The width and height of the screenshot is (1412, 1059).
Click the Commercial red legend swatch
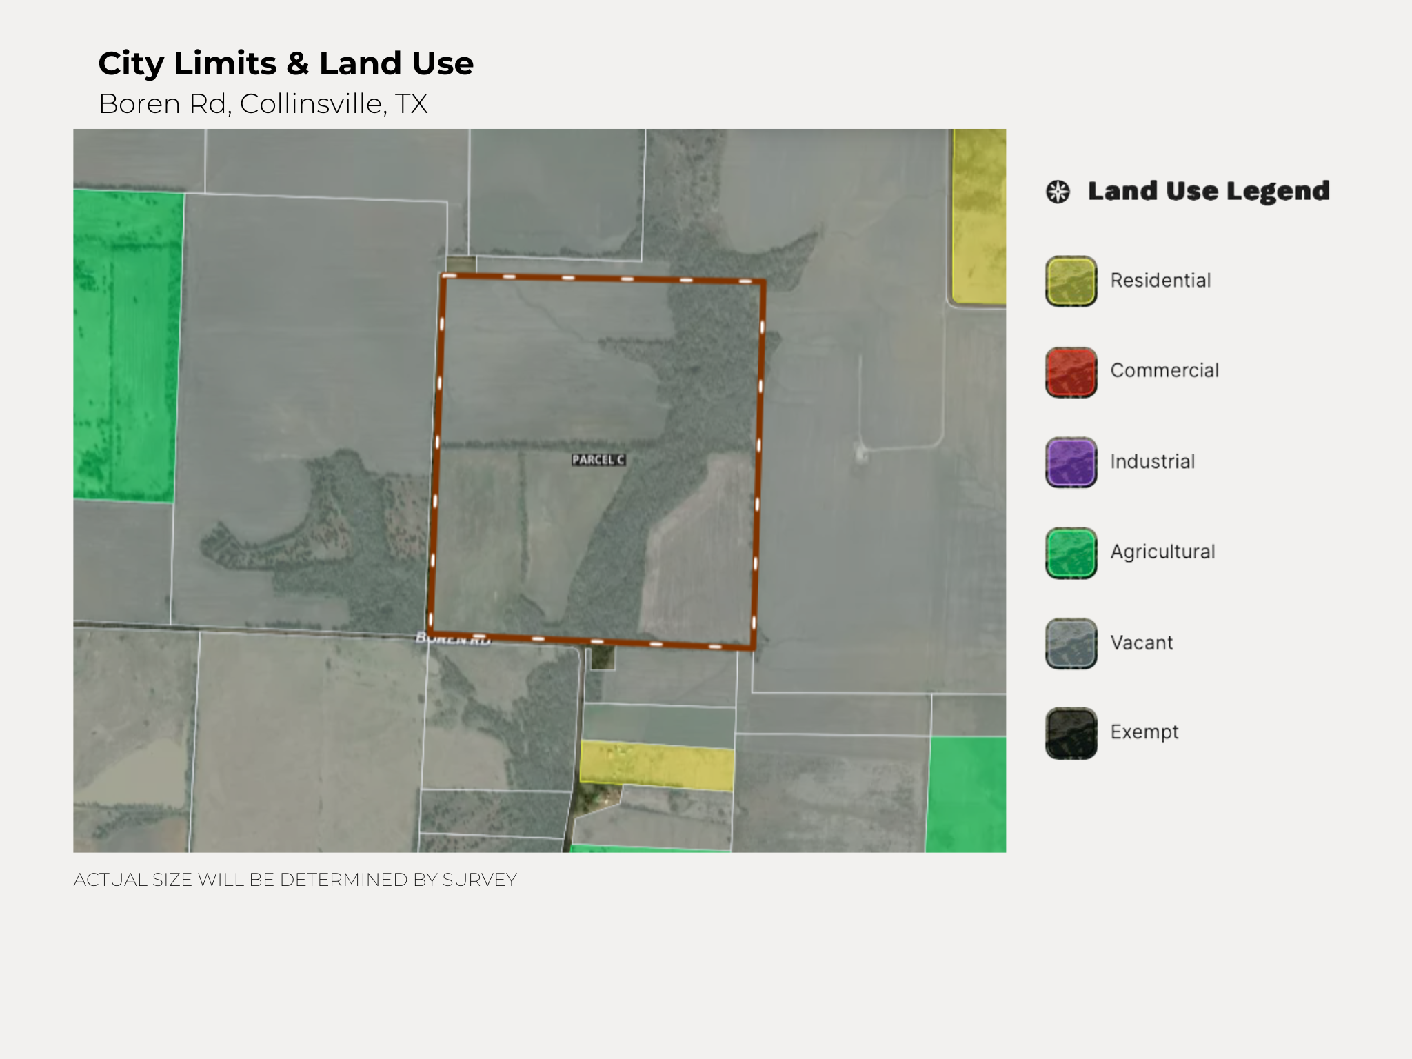tap(1071, 372)
